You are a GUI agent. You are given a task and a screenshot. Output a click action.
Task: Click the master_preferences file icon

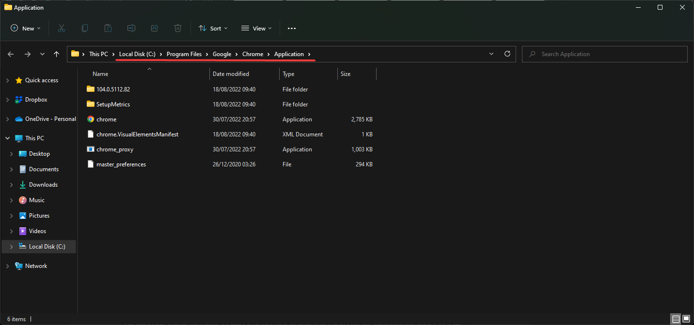(91, 164)
